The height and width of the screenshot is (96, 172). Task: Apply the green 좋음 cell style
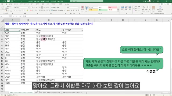point(103,10)
